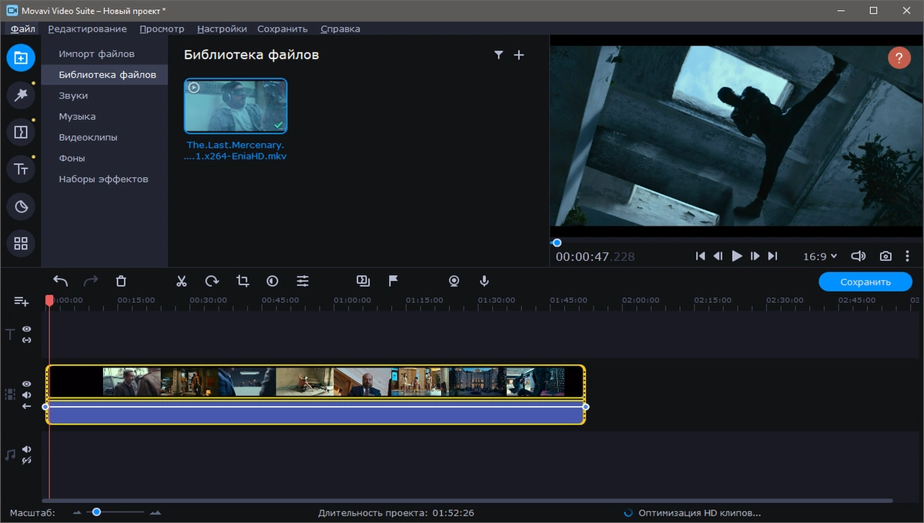Image resolution: width=924 pixels, height=523 pixels.
Task: Open the Справка menu
Action: [x=340, y=28]
